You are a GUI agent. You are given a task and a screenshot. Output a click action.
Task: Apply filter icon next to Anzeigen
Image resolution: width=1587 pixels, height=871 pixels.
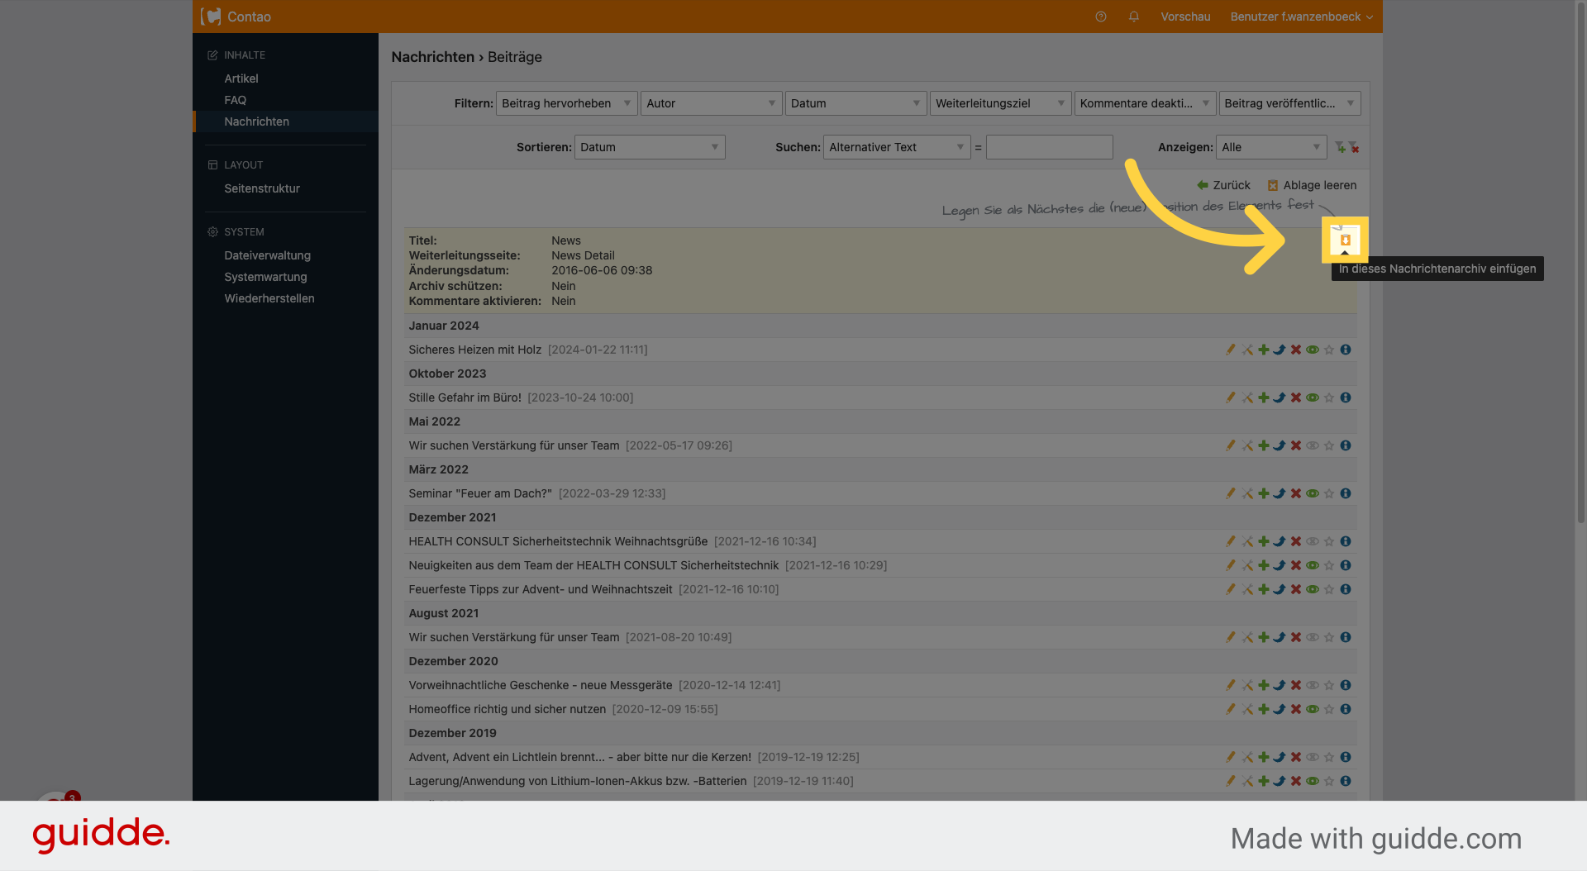[1340, 147]
